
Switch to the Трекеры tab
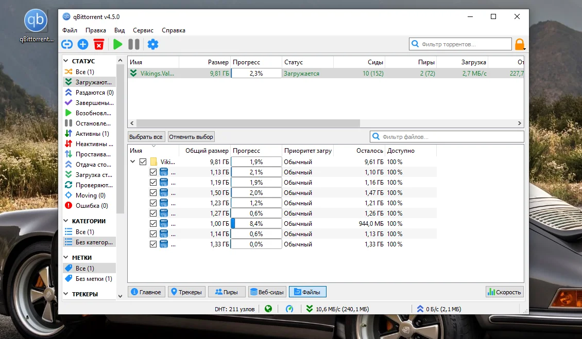tap(187, 292)
